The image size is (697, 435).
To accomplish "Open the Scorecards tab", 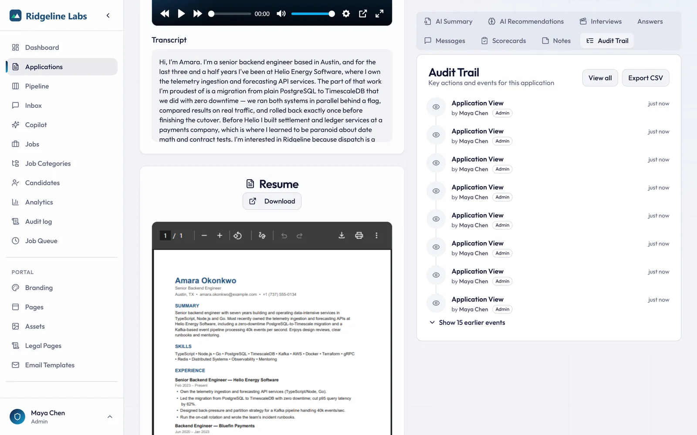I will click(x=504, y=40).
